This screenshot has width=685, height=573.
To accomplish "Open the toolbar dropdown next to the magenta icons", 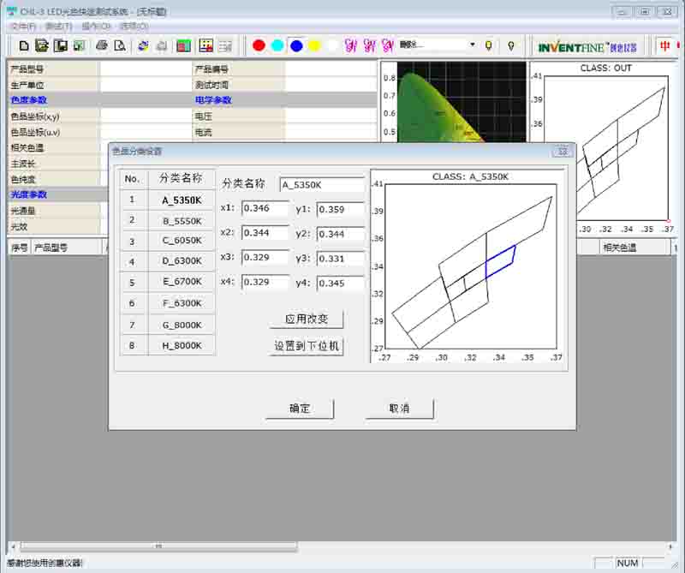I will (x=473, y=45).
